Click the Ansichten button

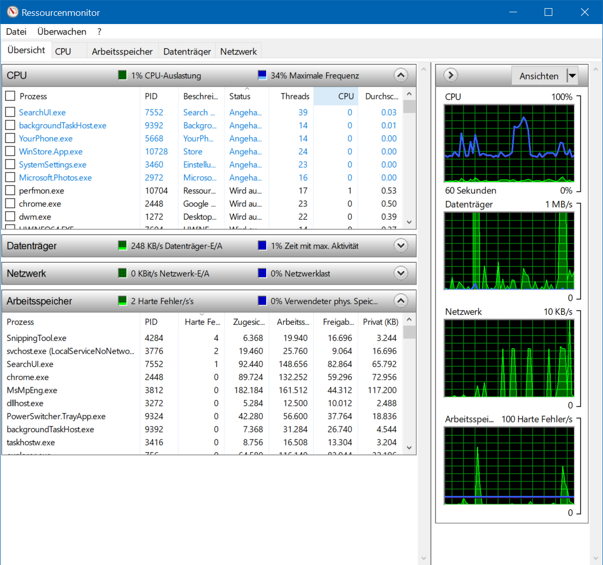point(539,76)
